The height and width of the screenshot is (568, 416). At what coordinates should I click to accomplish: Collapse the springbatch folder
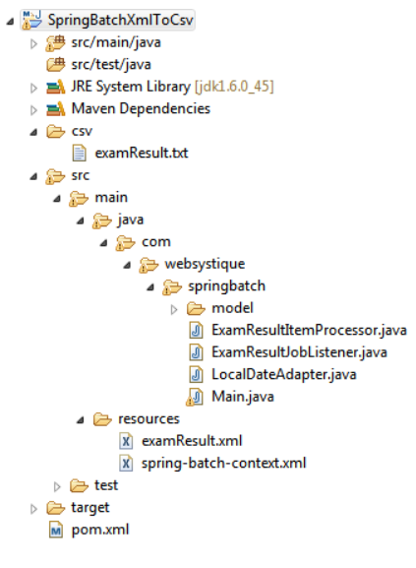point(150,287)
